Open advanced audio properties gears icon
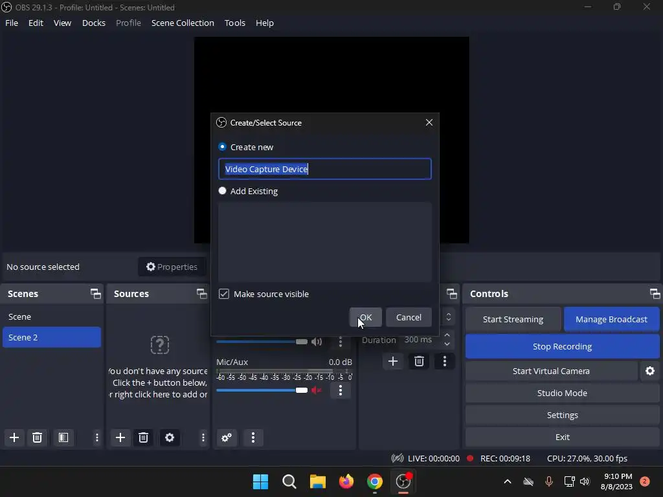The image size is (663, 497). pyautogui.click(x=227, y=437)
